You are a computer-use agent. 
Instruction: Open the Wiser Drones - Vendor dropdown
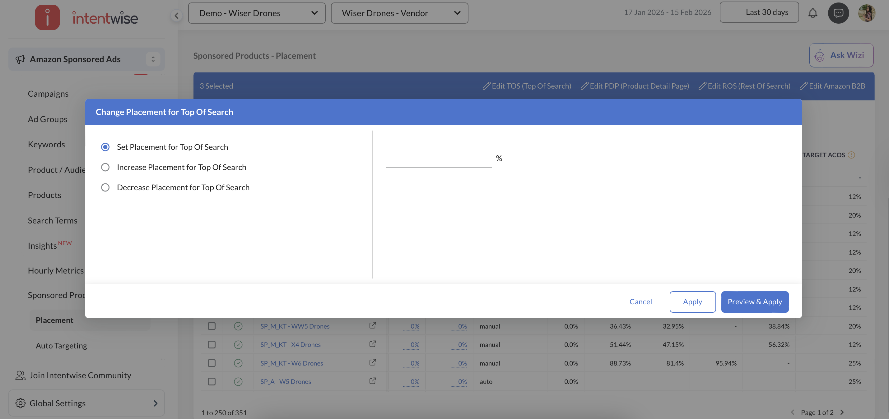coord(399,13)
